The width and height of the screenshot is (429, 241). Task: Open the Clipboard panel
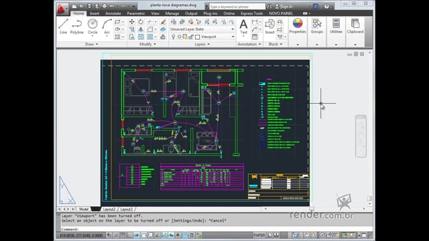coord(355,27)
